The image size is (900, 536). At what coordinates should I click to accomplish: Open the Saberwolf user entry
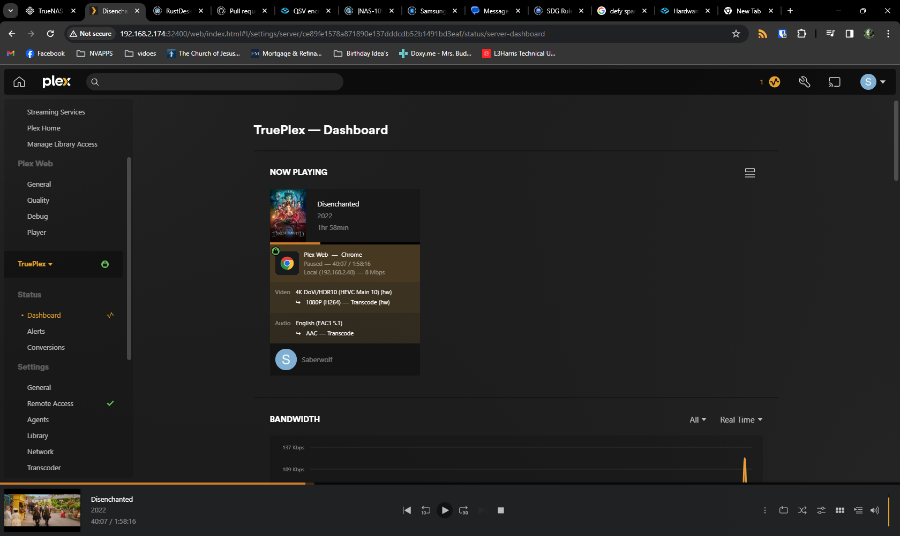[317, 360]
